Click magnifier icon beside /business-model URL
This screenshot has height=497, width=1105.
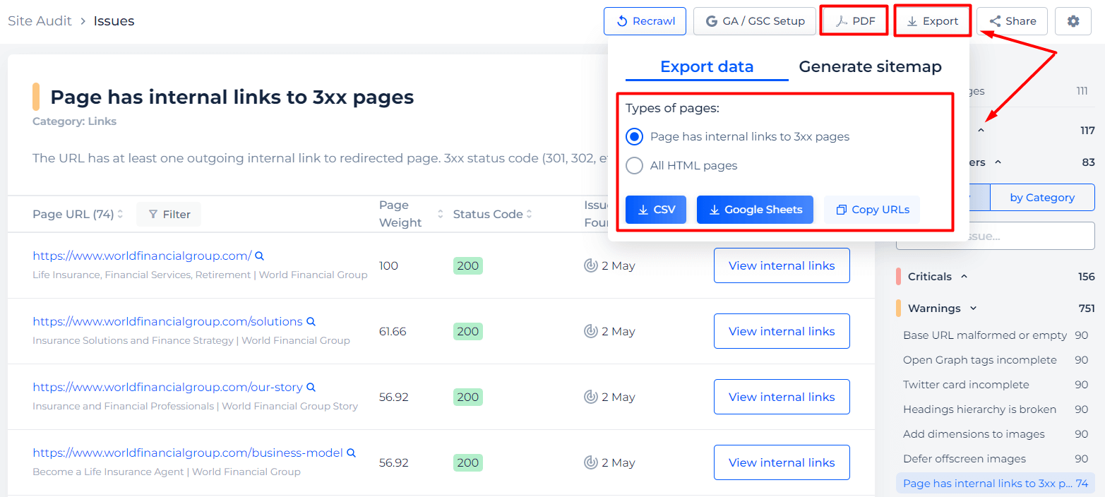pyautogui.click(x=351, y=453)
